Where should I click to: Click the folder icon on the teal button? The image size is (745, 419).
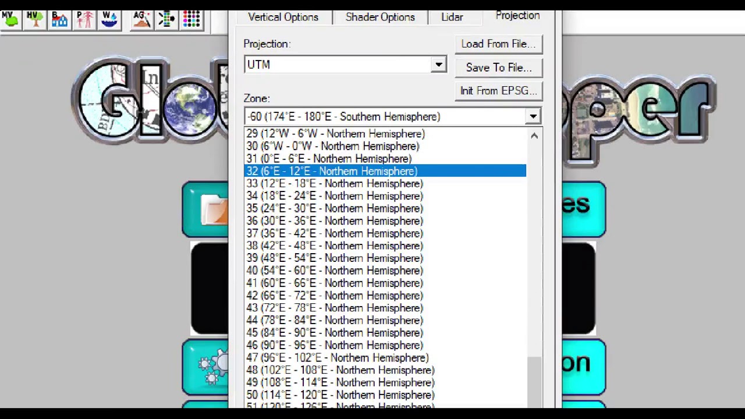pyautogui.click(x=214, y=210)
